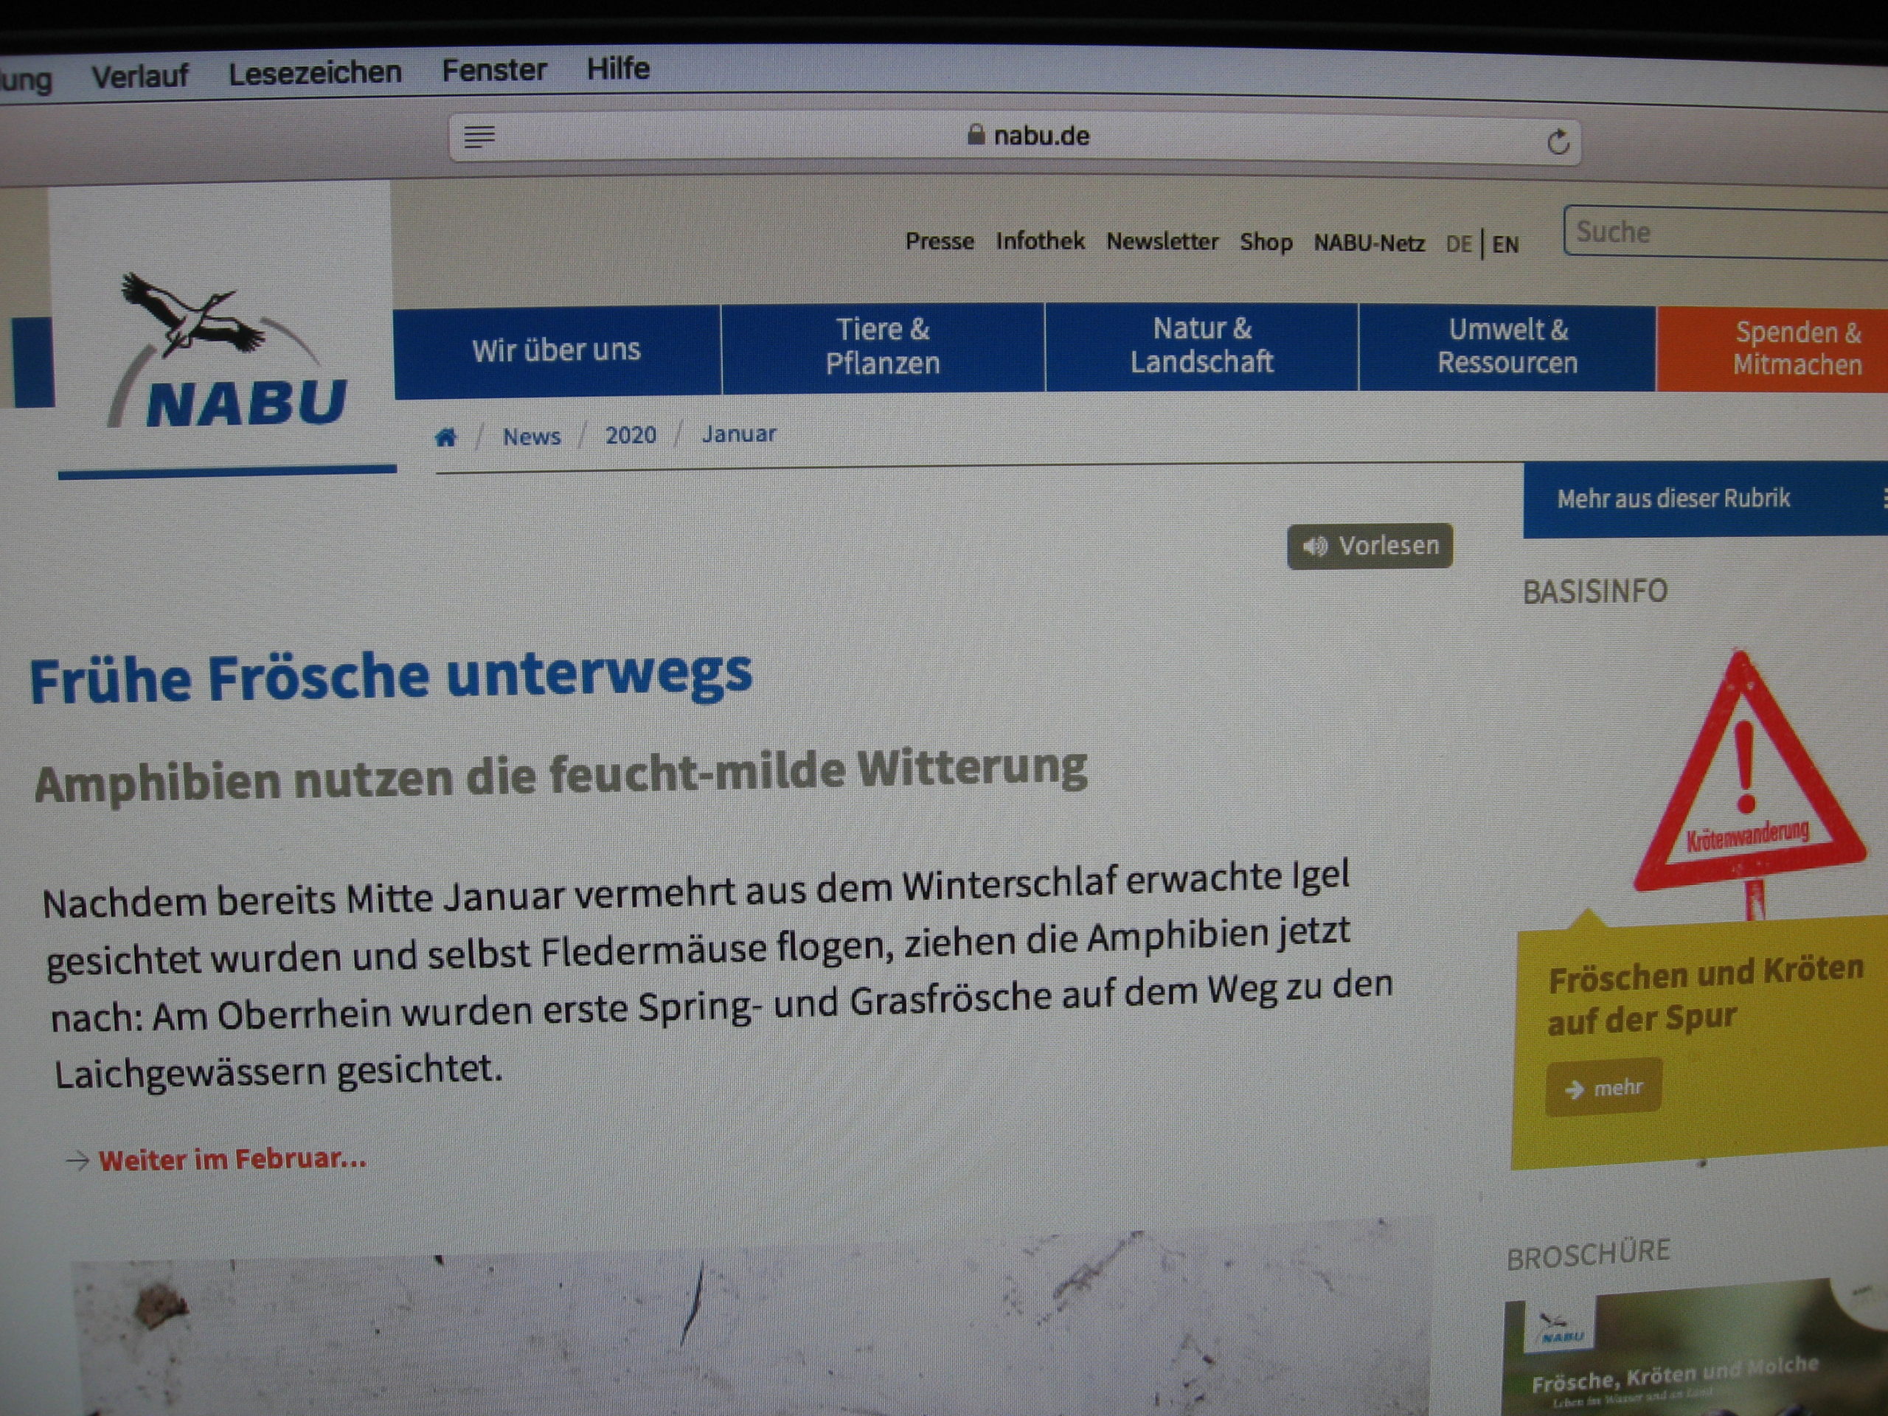This screenshot has width=1888, height=1416.
Task: Open the NABU-Netz link
Action: 1369,243
